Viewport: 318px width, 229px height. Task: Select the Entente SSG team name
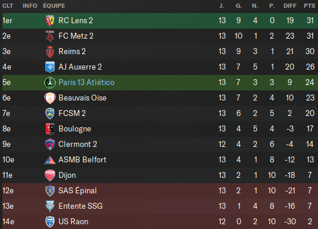80,206
